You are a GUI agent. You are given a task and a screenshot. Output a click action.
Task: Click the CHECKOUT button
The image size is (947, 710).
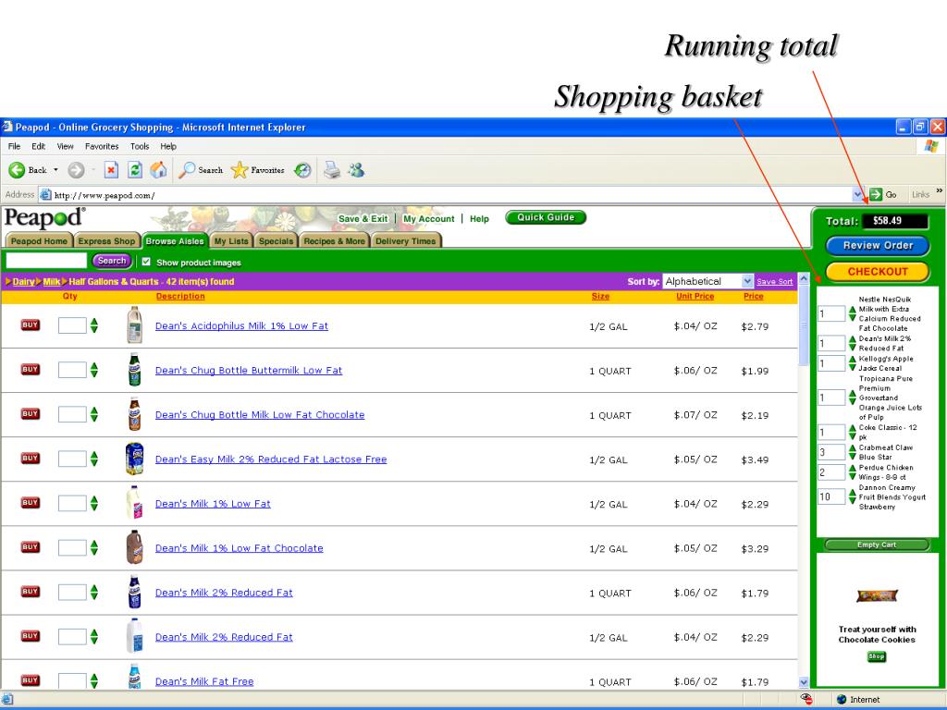click(878, 272)
